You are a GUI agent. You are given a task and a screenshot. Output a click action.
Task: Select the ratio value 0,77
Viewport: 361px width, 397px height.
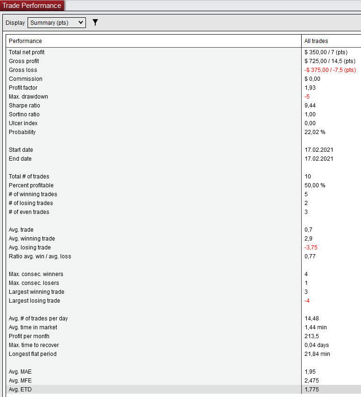click(x=310, y=256)
